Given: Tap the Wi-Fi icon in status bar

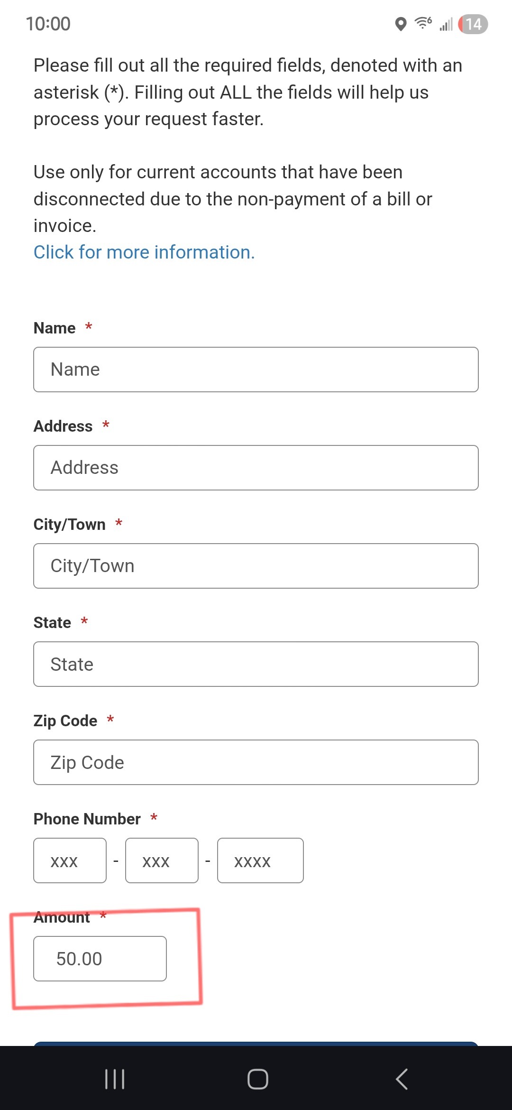Looking at the screenshot, I should coord(423,23).
